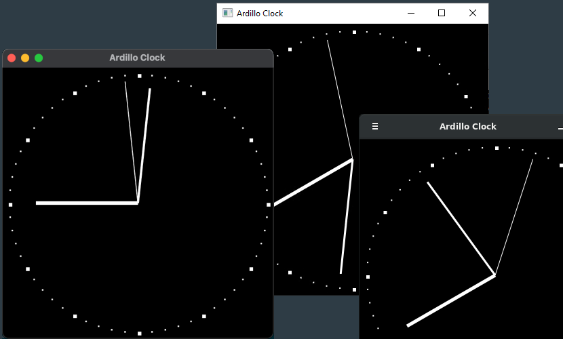
Task: Click the minute hand on macOS clock
Action: (144, 146)
